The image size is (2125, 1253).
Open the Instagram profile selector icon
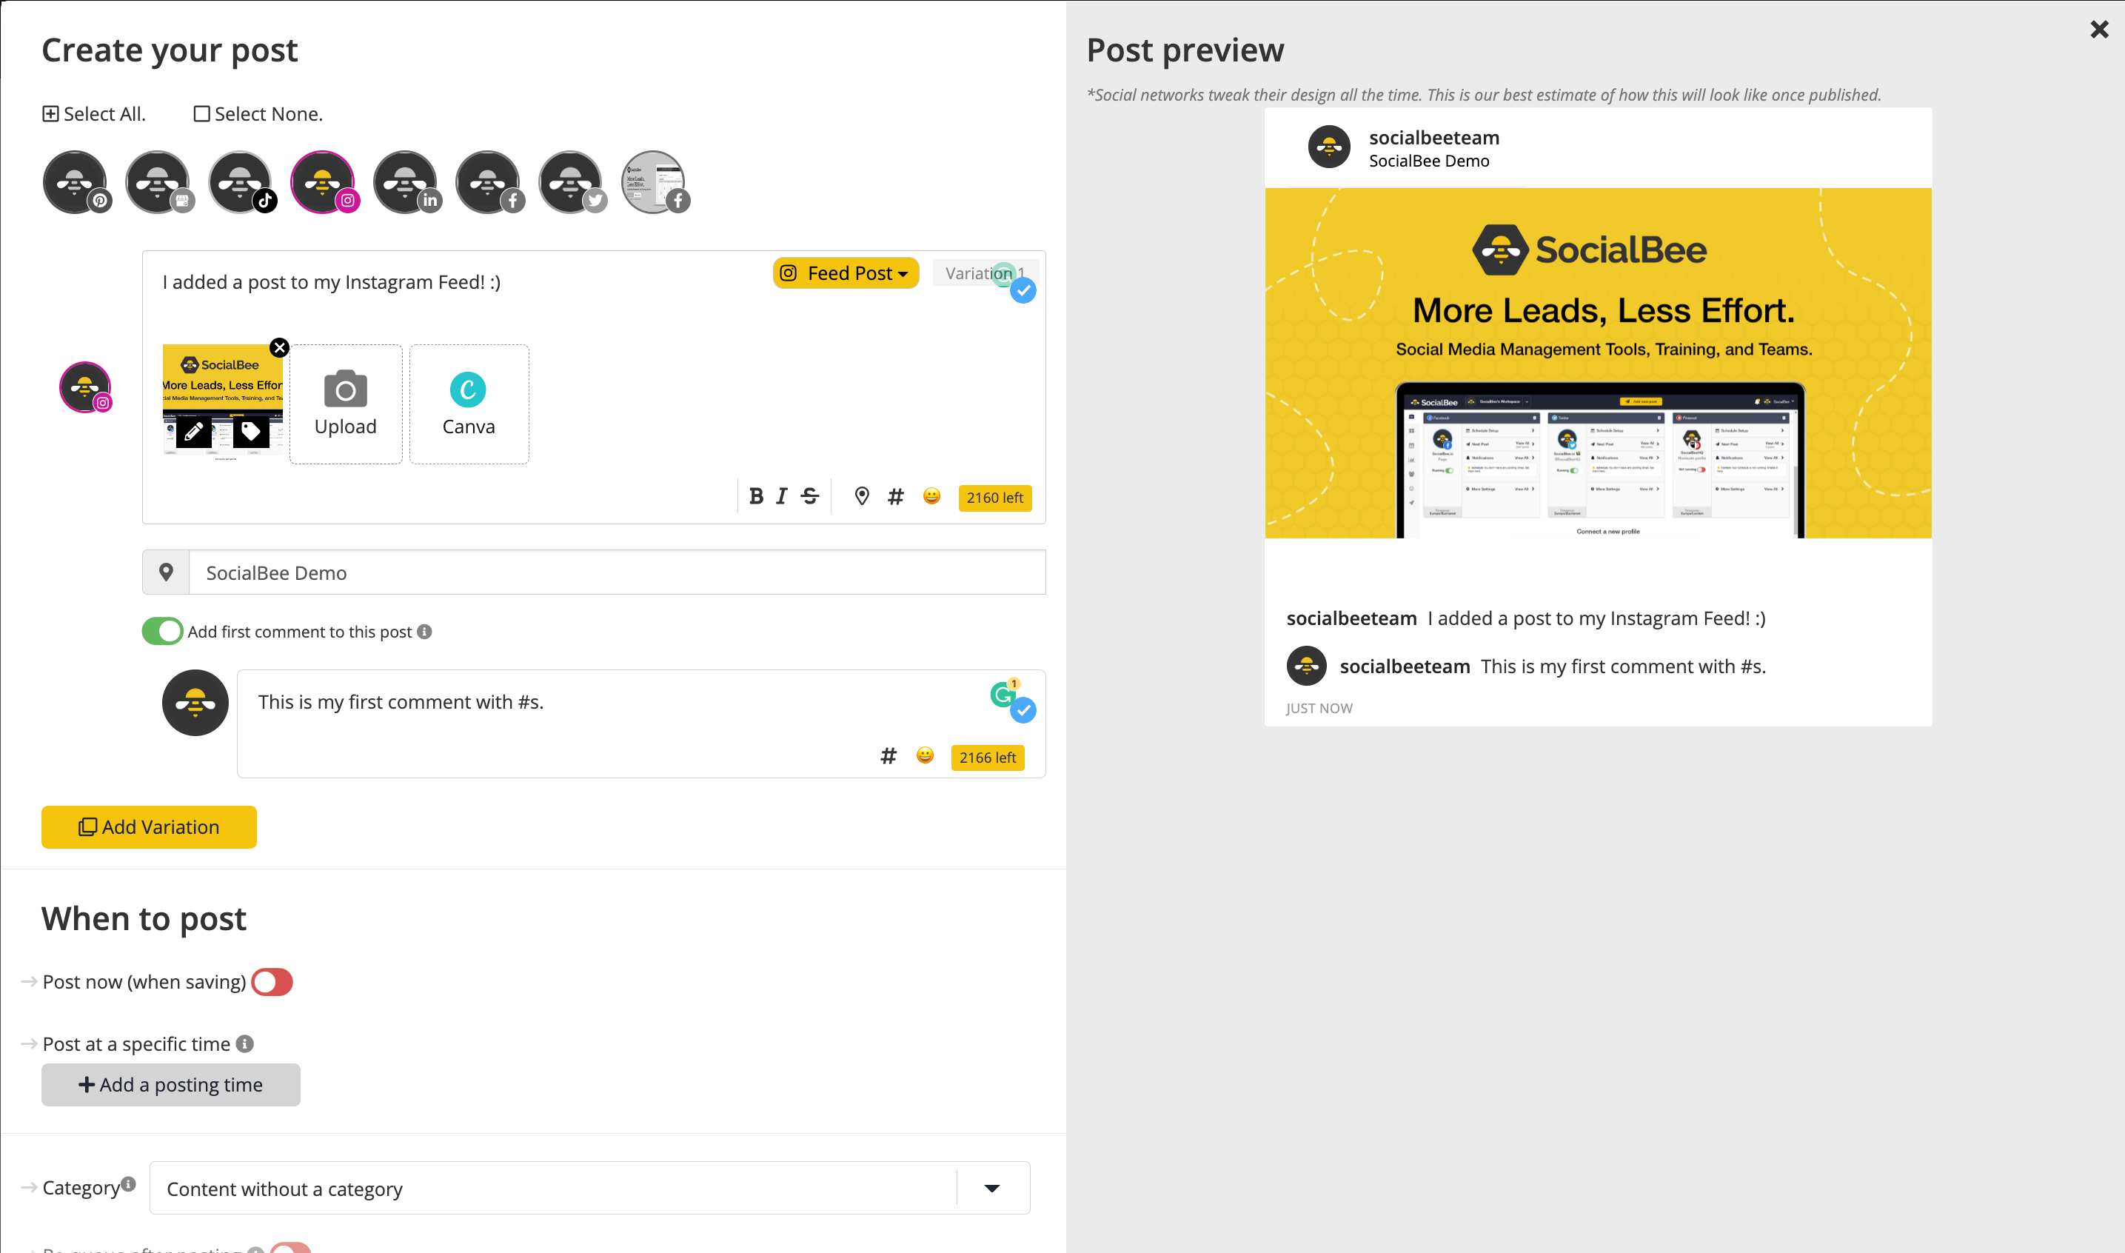click(324, 178)
